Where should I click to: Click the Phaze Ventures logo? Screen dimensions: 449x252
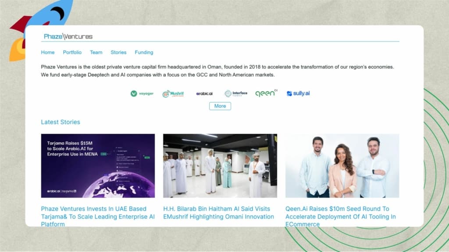pyautogui.click(x=68, y=36)
